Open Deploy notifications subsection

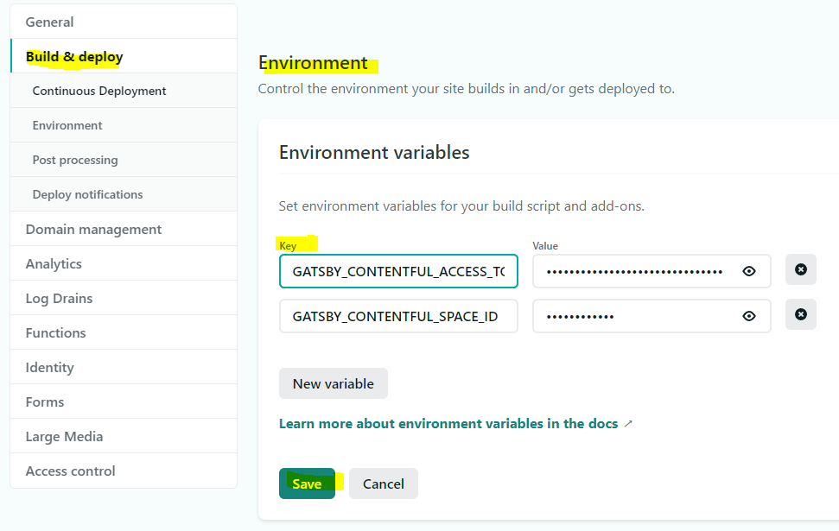click(124, 194)
